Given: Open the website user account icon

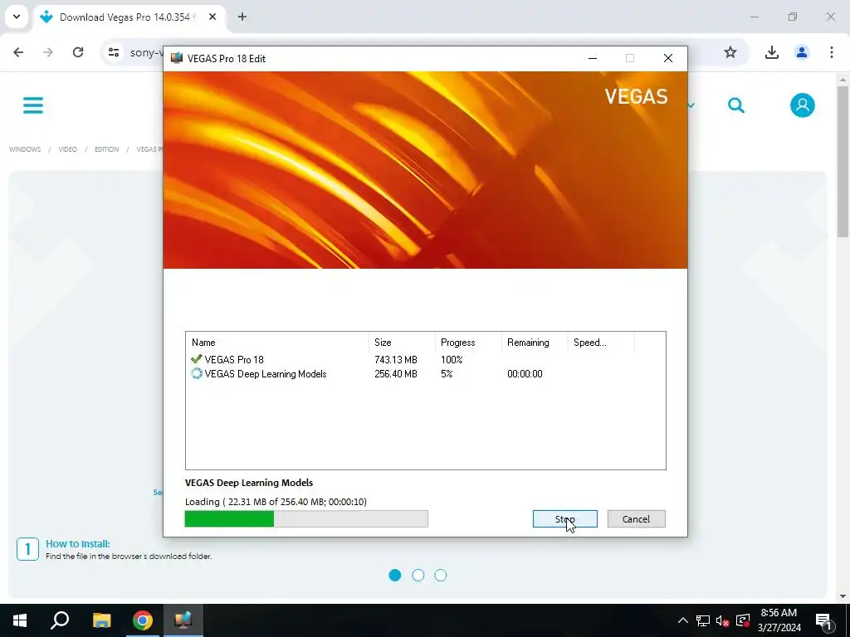Looking at the screenshot, I should (803, 105).
